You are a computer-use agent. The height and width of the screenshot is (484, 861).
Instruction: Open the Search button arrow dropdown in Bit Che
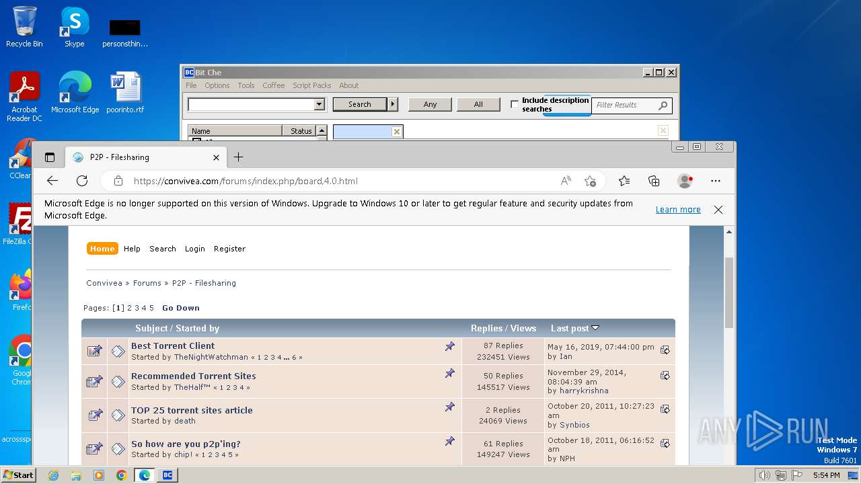[393, 104]
